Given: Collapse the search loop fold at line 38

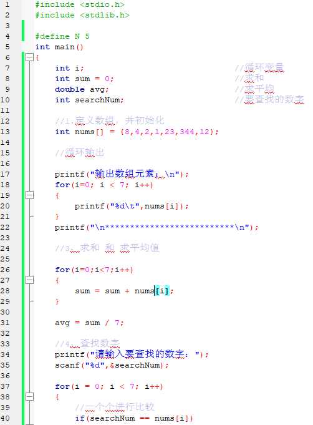Looking at the screenshot, I should pyautogui.click(x=29, y=397).
